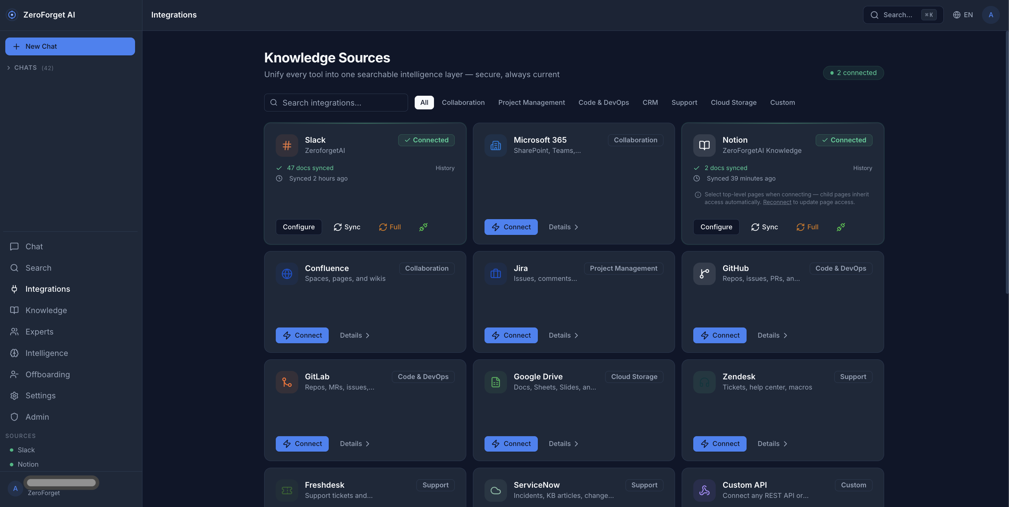Click the disconnect plug icon on Notion card

pos(841,227)
